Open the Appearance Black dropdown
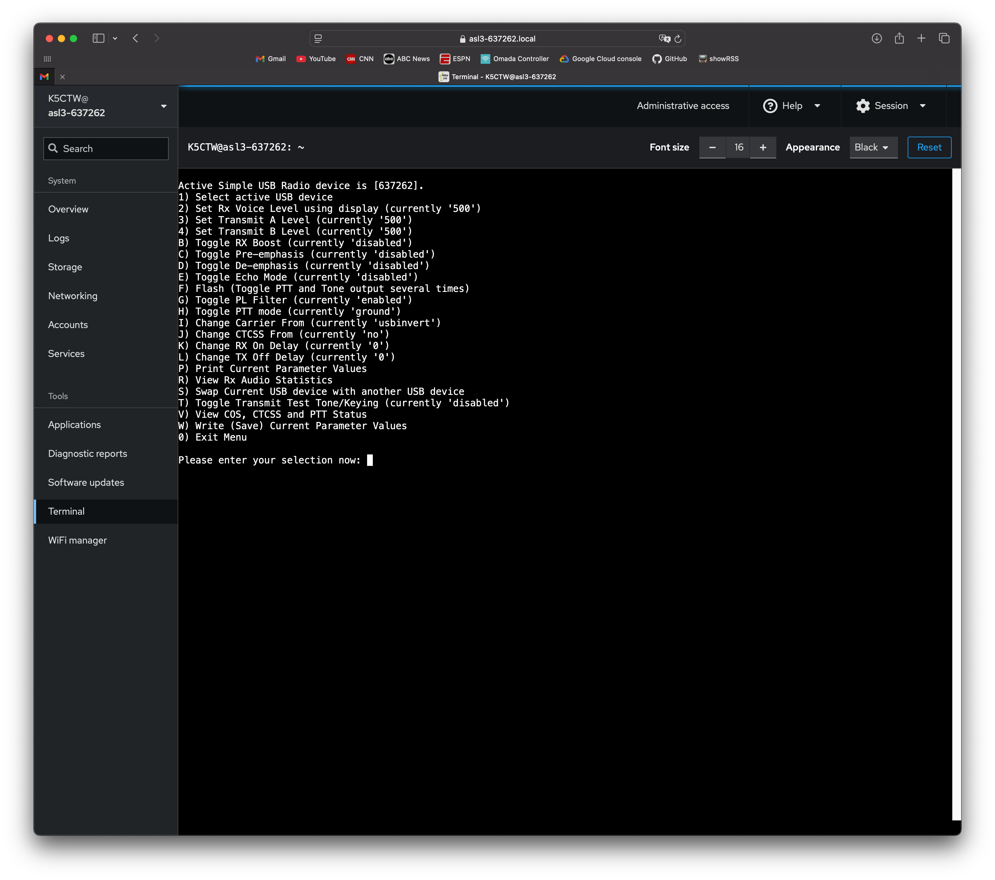995x880 pixels. coord(873,147)
